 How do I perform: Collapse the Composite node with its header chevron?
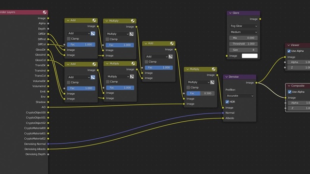click(289, 86)
